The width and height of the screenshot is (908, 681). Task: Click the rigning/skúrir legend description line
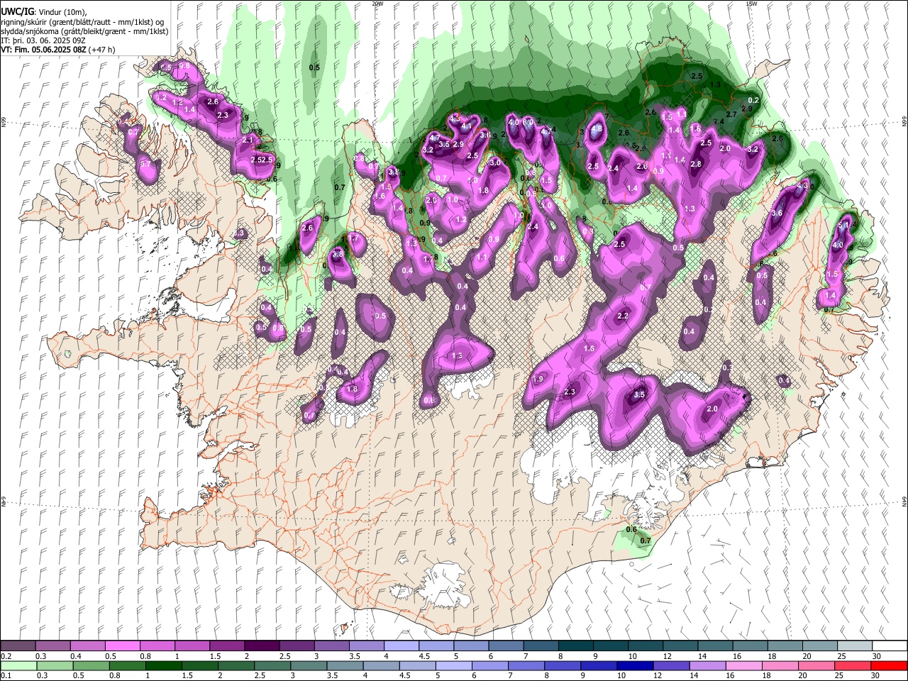click(82, 22)
